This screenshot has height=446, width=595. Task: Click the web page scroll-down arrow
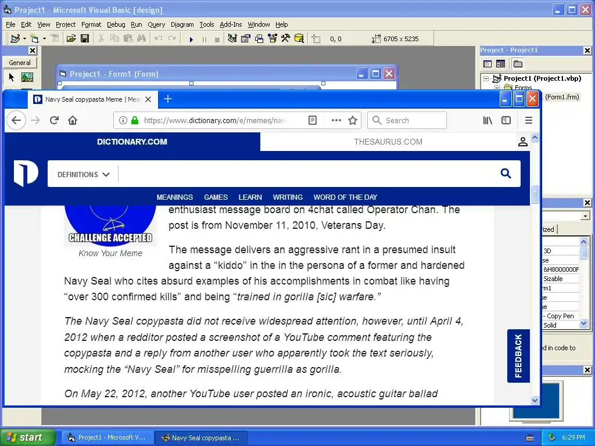(535, 400)
